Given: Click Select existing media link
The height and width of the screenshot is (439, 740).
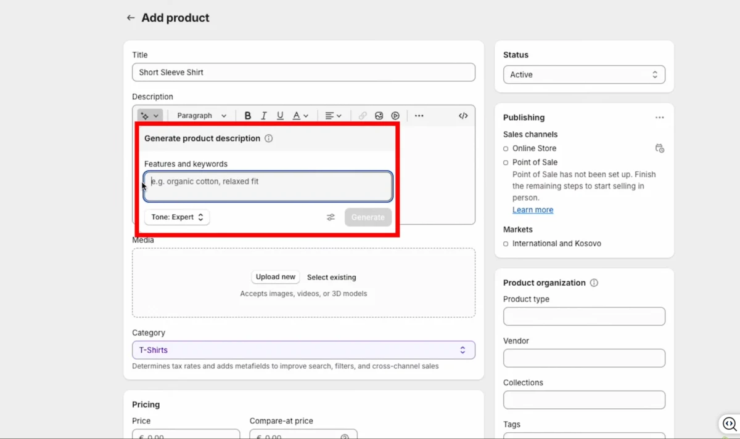Looking at the screenshot, I should pyautogui.click(x=332, y=278).
